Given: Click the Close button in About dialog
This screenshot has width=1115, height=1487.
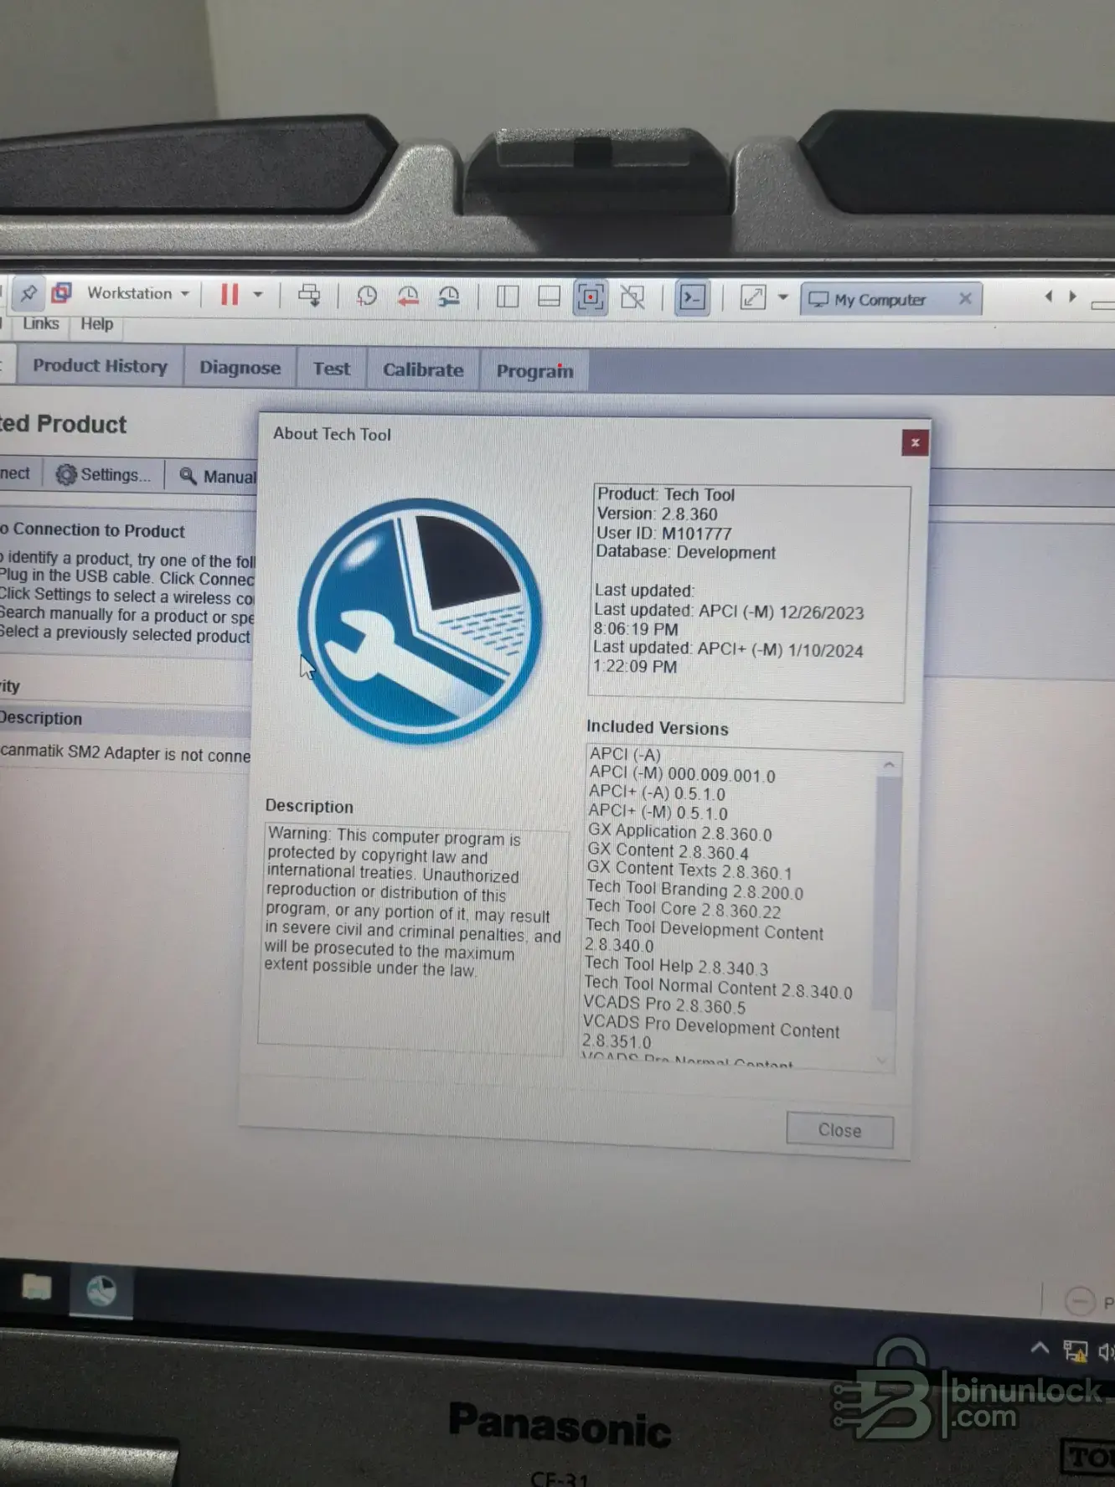Looking at the screenshot, I should coord(839,1130).
